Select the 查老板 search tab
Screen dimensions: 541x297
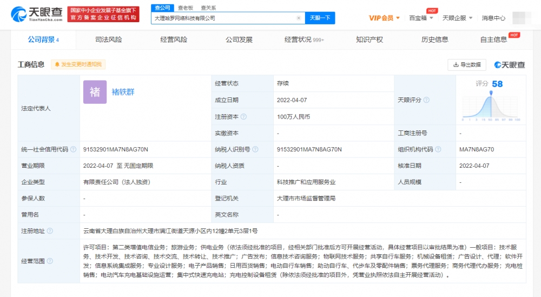coord(186,8)
